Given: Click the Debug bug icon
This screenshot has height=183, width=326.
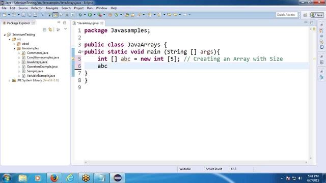Looking at the screenshot, I should [x=80, y=15].
